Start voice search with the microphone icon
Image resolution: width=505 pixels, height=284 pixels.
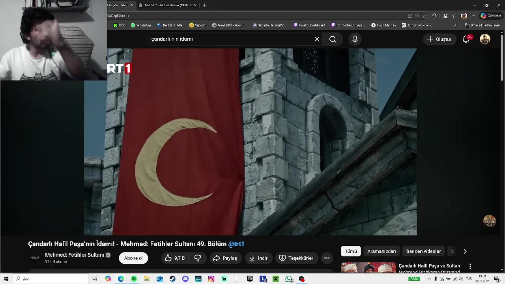tap(355, 39)
